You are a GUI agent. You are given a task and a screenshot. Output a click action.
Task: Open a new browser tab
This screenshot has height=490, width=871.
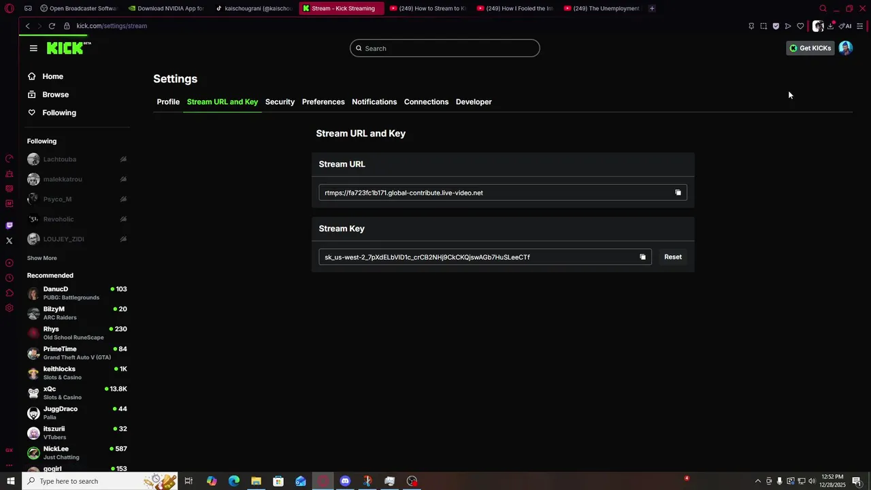[652, 8]
